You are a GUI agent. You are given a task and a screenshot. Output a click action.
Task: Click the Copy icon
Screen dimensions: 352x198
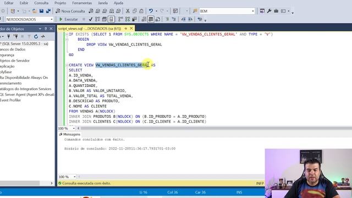(x=134, y=11)
